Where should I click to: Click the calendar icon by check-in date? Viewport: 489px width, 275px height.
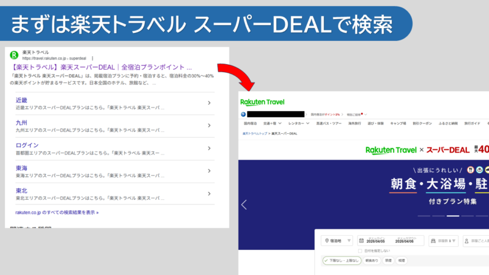pos(361,241)
